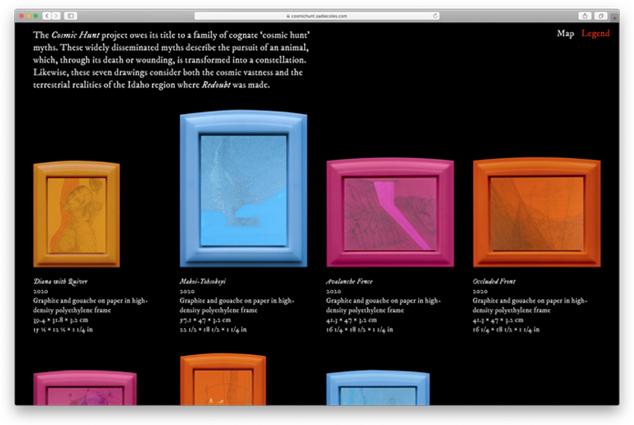634x425 pixels.
Task: Click the Diana with Quiver title text
Action: [60, 281]
